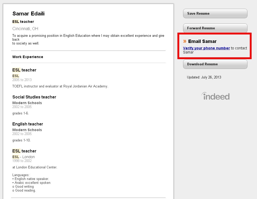The image size is (257, 199).
Task: Download the resume using Download Resume
Action: click(215, 64)
